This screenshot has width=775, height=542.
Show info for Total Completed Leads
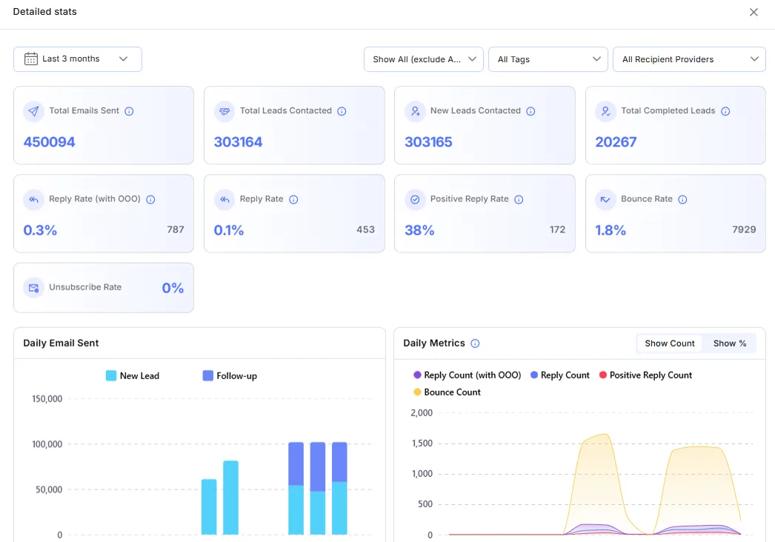coord(725,111)
